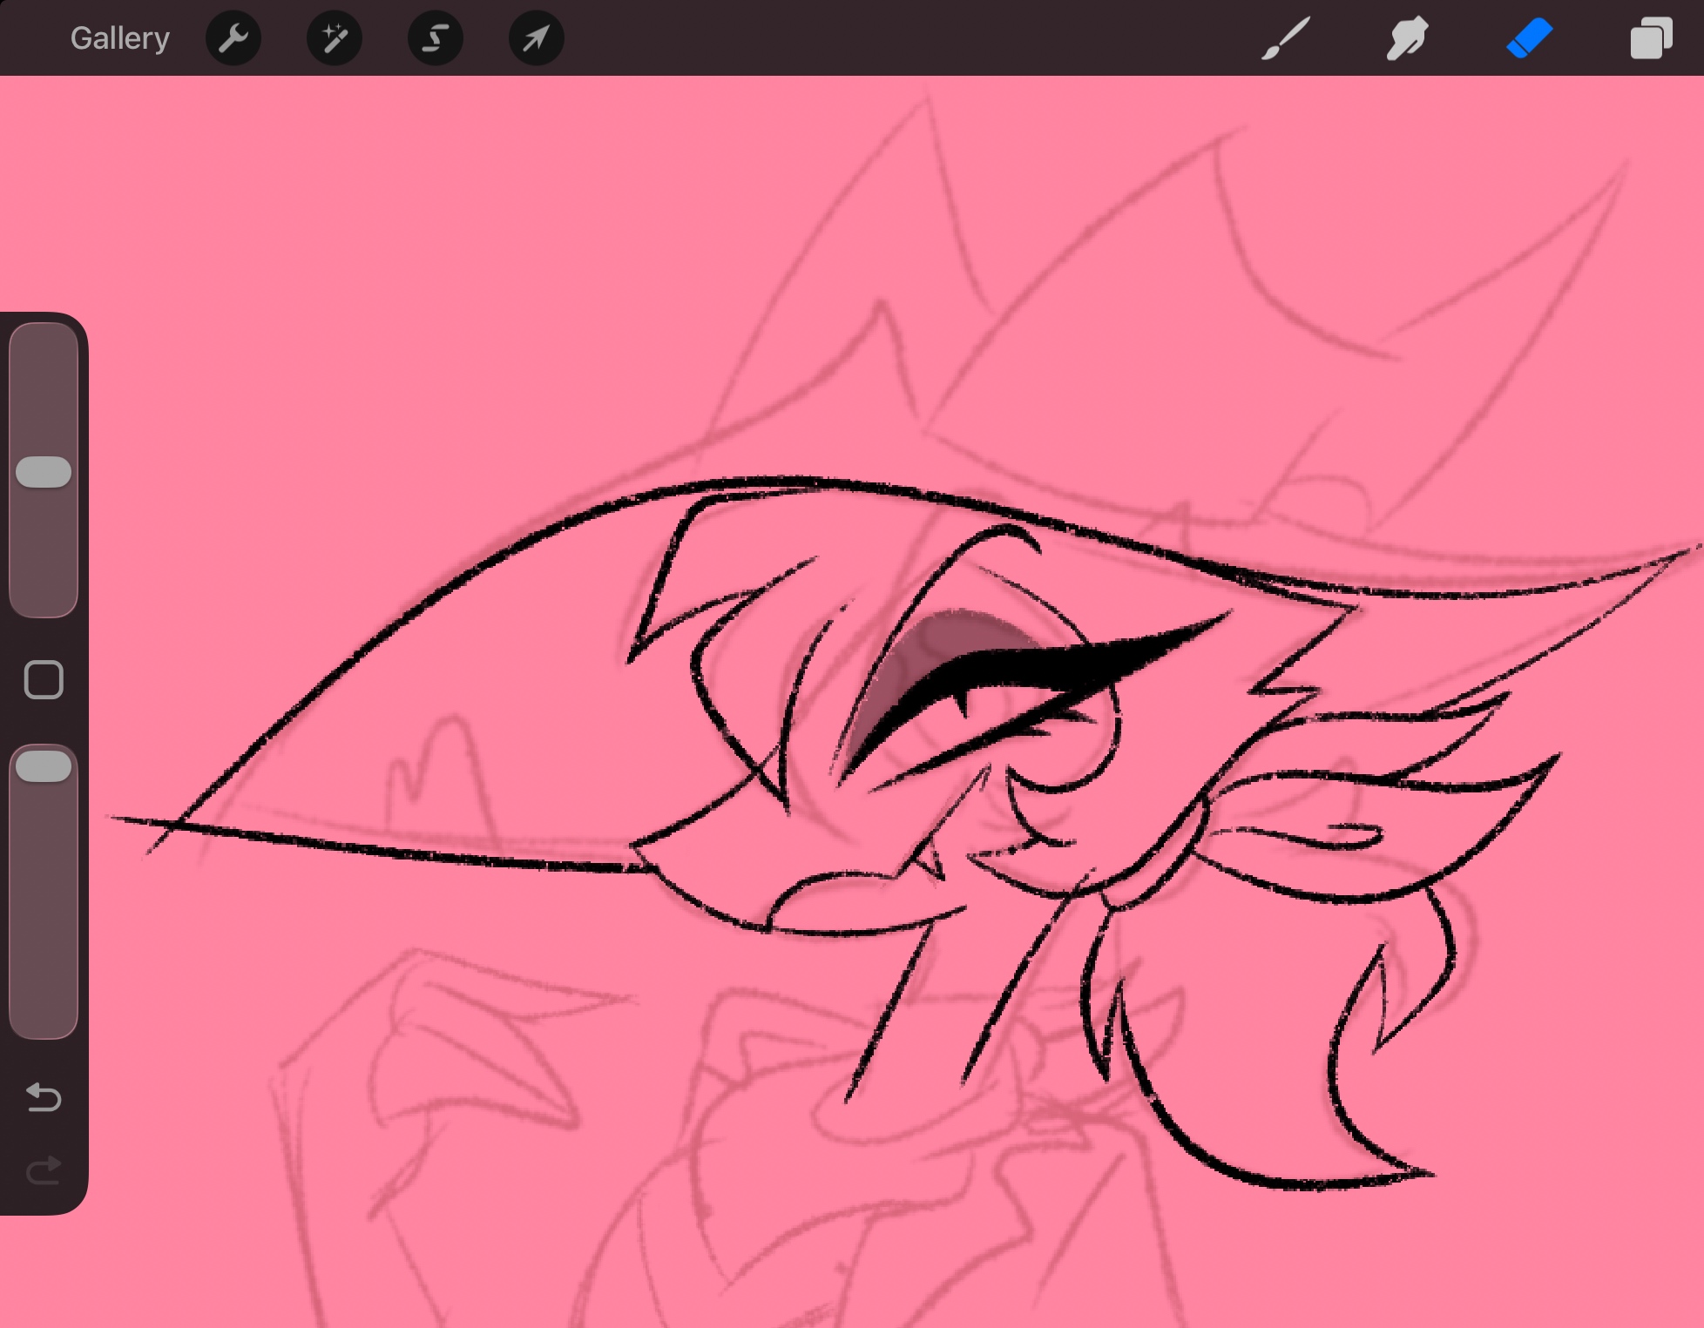Select the Paint brush tool
Viewport: 1704px width, 1328px height.
pos(1285,38)
